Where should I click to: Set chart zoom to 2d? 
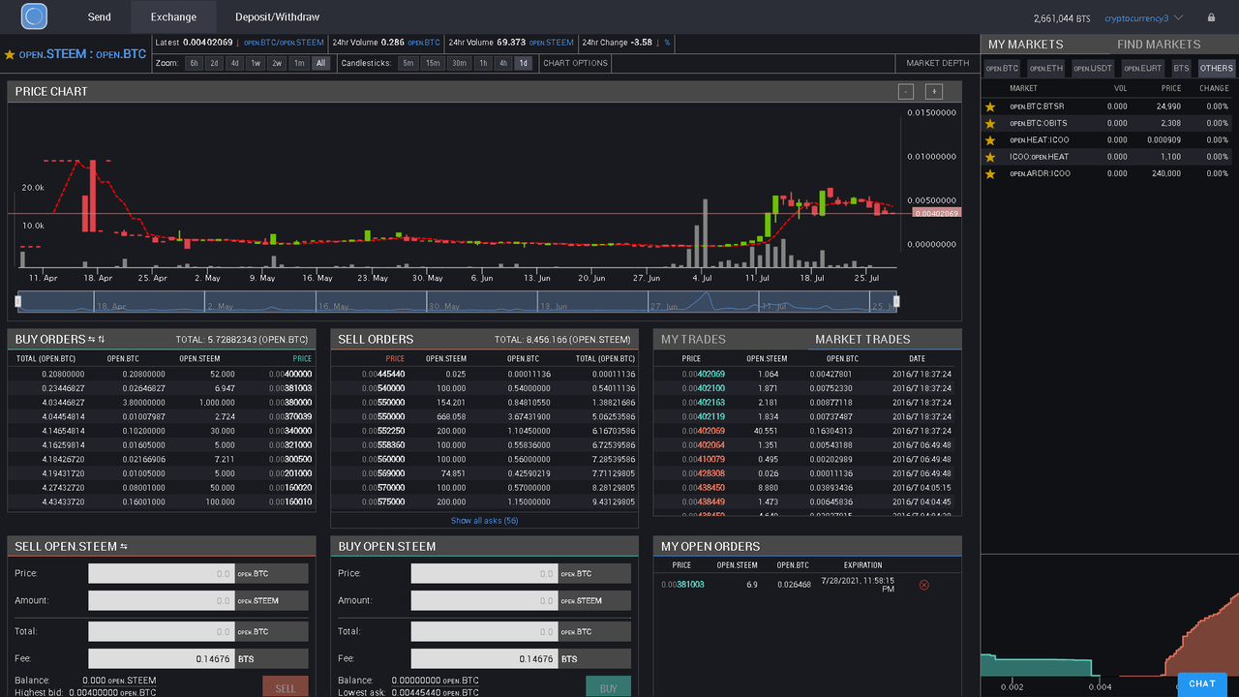[x=214, y=63]
